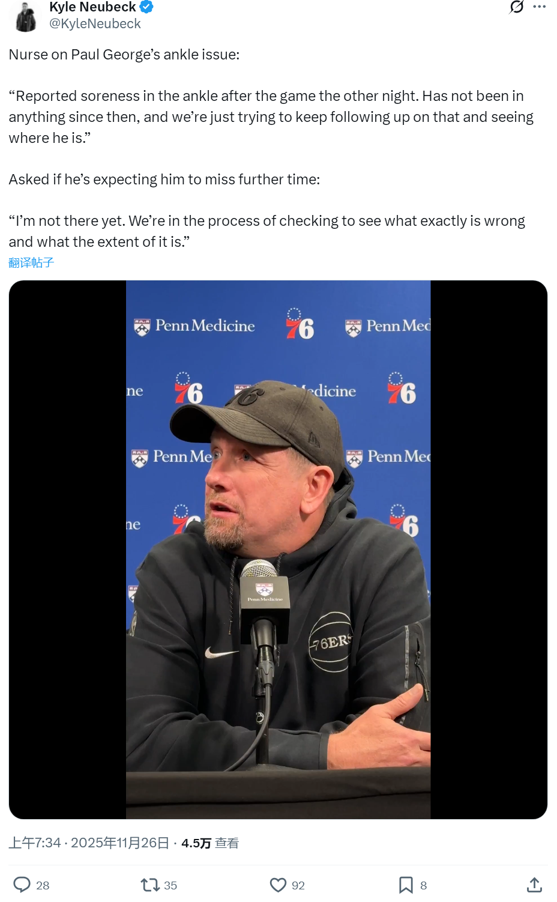Open the Grok explain icon
The height and width of the screenshot is (902, 557).
(x=516, y=7)
